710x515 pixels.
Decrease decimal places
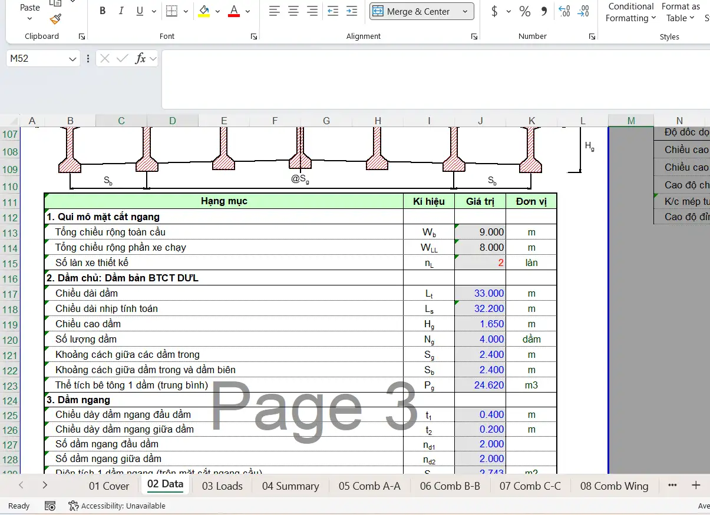point(583,11)
